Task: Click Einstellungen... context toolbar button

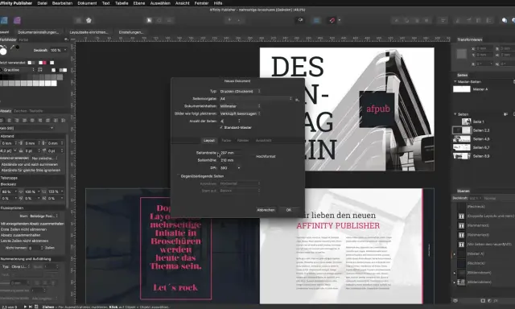Action: (130, 32)
